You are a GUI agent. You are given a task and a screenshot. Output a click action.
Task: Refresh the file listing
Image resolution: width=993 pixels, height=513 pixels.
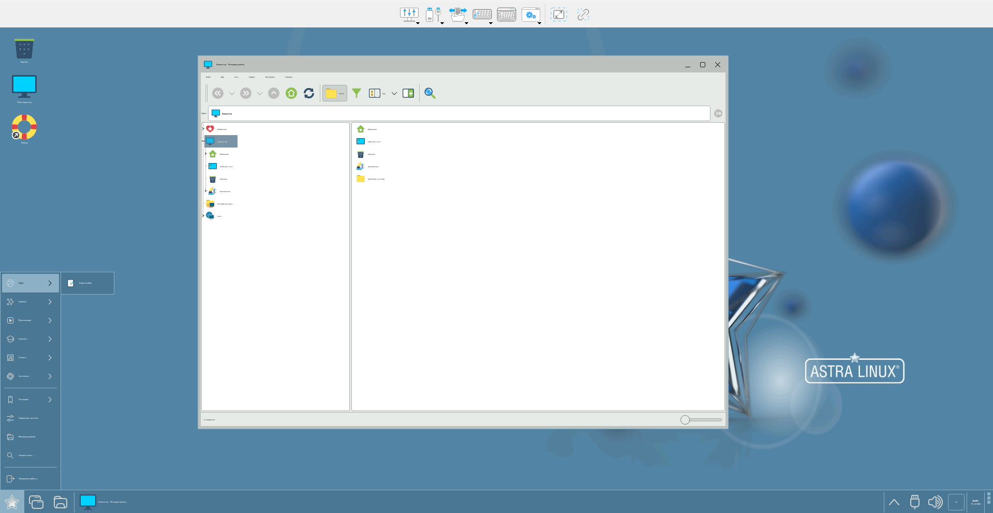(x=309, y=93)
